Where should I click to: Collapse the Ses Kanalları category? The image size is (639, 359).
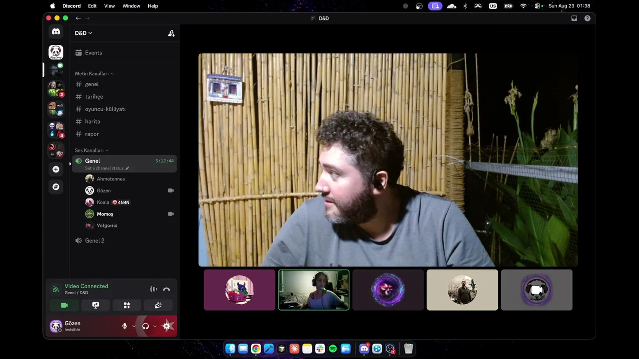point(92,151)
